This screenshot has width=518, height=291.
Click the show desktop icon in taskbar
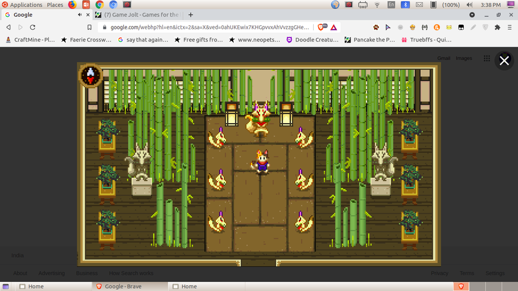6,286
